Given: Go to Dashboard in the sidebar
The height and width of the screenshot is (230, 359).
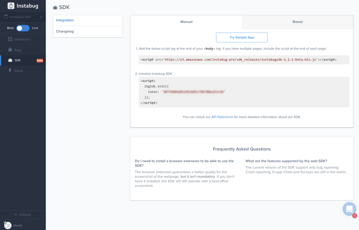Looking at the screenshot, I should pyautogui.click(x=23, y=39).
